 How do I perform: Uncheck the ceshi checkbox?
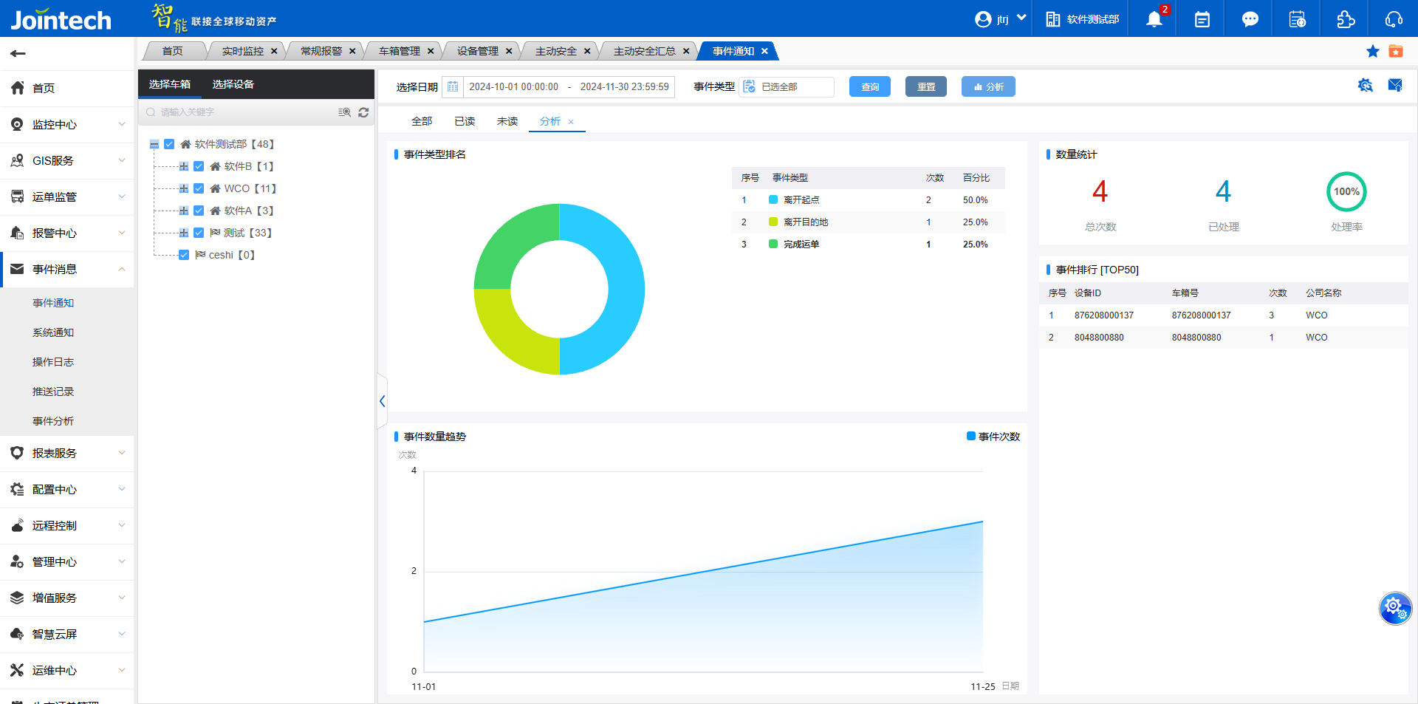click(184, 255)
